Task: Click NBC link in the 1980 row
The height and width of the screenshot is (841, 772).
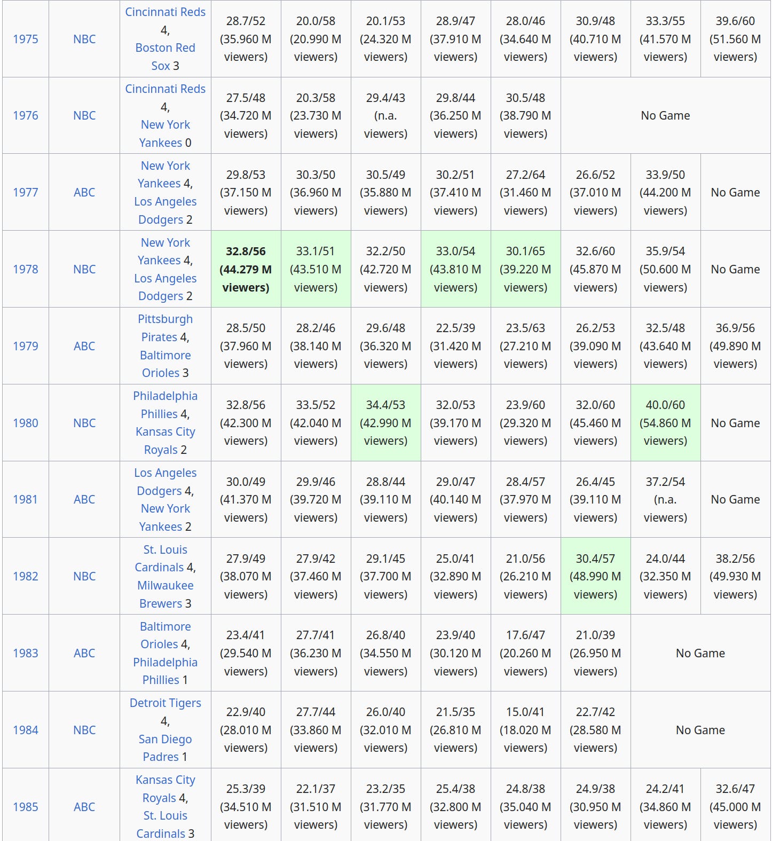Action: 84,423
